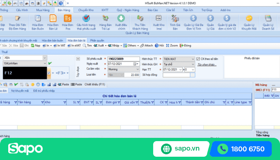Filter the Đơn giá column header

[119, 102]
